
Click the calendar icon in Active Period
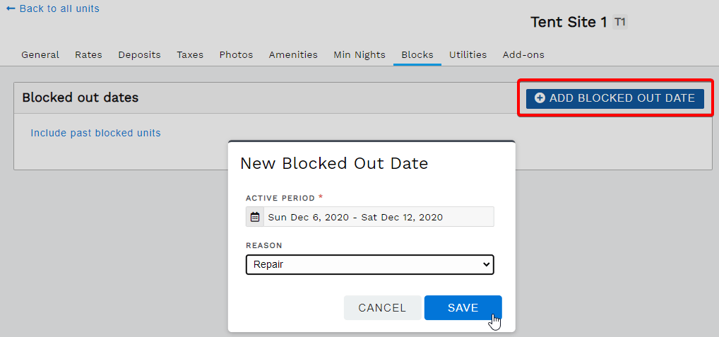click(x=255, y=217)
